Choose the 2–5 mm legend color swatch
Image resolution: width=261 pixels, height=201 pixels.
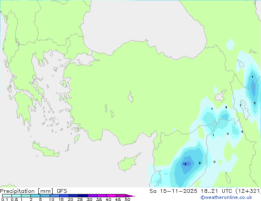click(35, 196)
